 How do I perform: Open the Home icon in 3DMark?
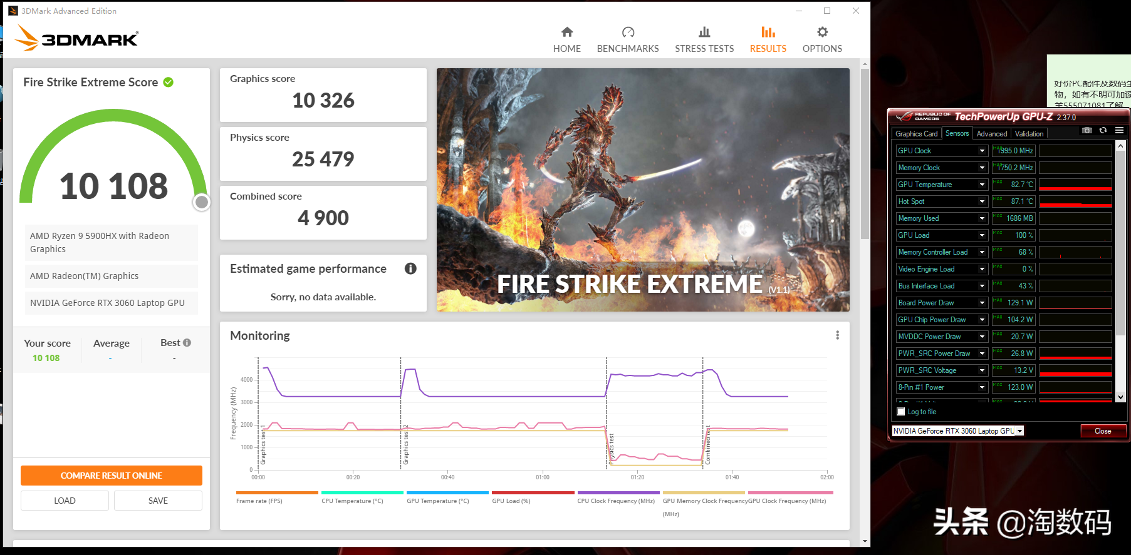click(x=567, y=32)
